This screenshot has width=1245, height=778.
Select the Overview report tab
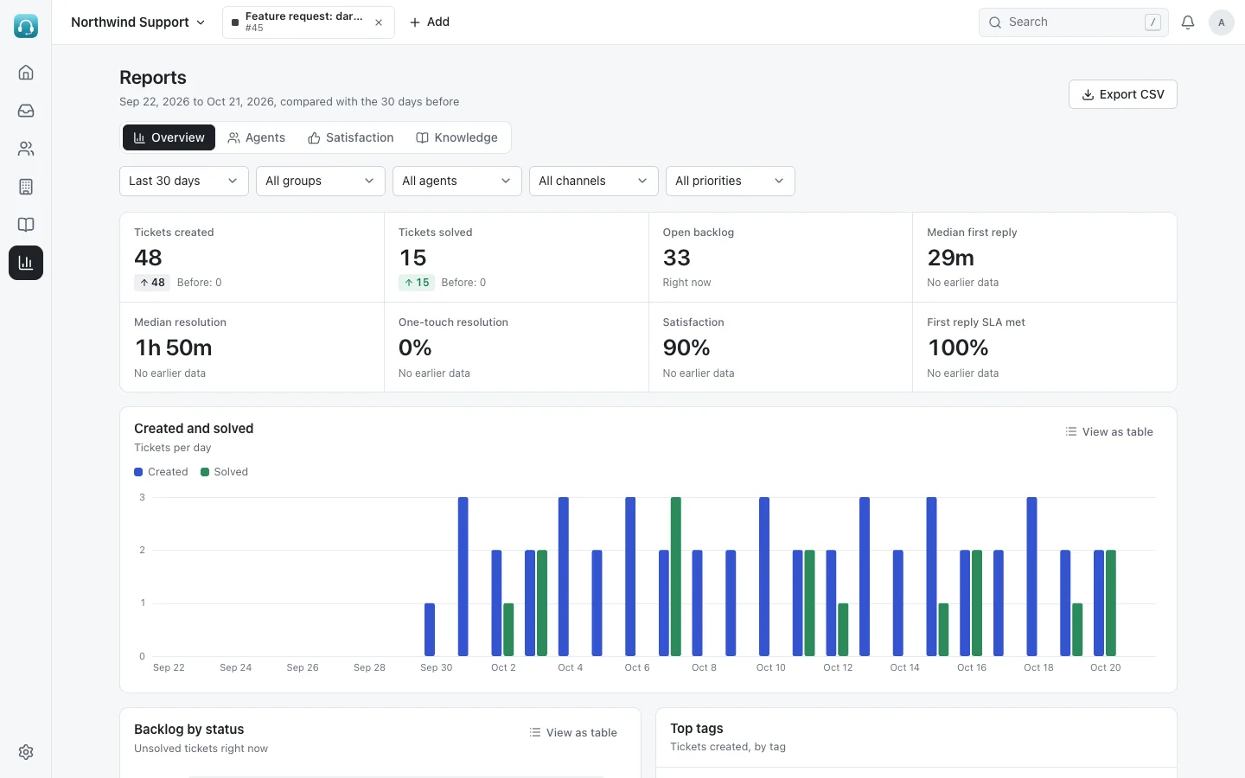pos(169,137)
